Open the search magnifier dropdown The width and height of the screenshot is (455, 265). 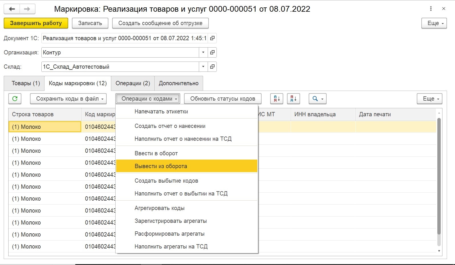(x=318, y=99)
